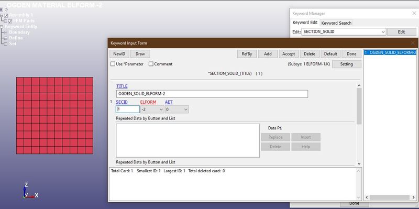Open the ELFORM dropdown
Screen dimensions: 419x209
152,109
